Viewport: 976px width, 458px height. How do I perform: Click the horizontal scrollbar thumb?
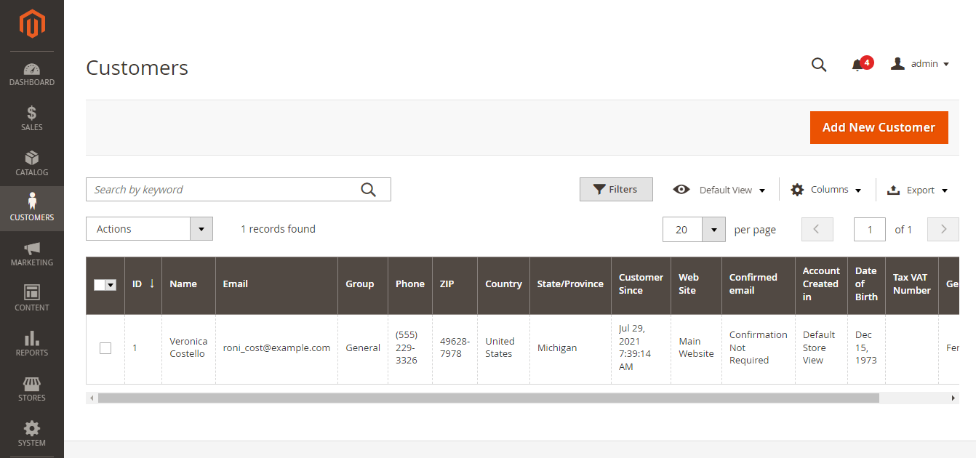click(488, 398)
